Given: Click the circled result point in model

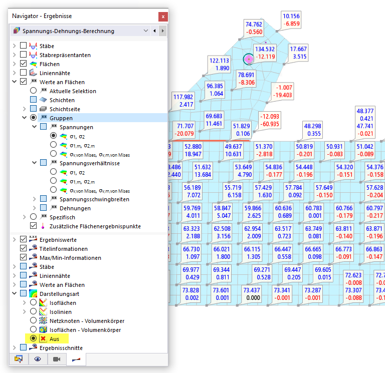Looking at the screenshot, I should click(249, 59).
